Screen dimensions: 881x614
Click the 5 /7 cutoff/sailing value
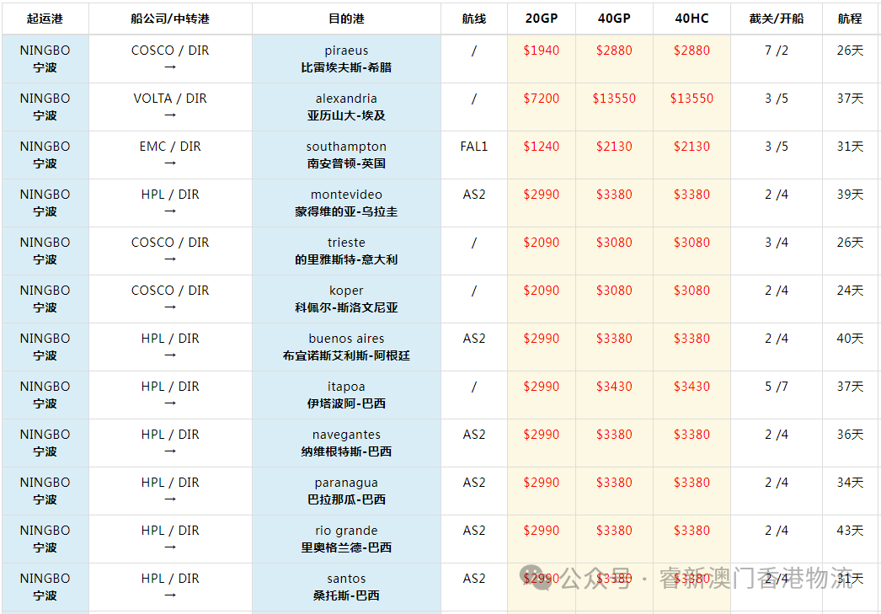[x=777, y=387]
